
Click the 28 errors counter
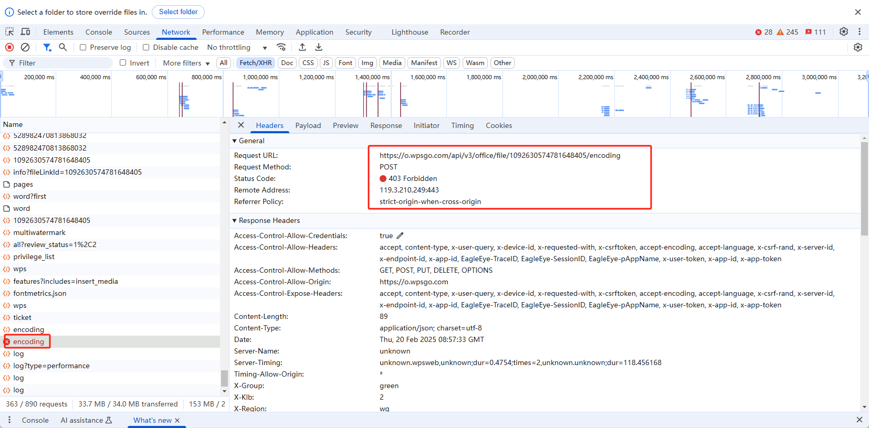coord(763,32)
